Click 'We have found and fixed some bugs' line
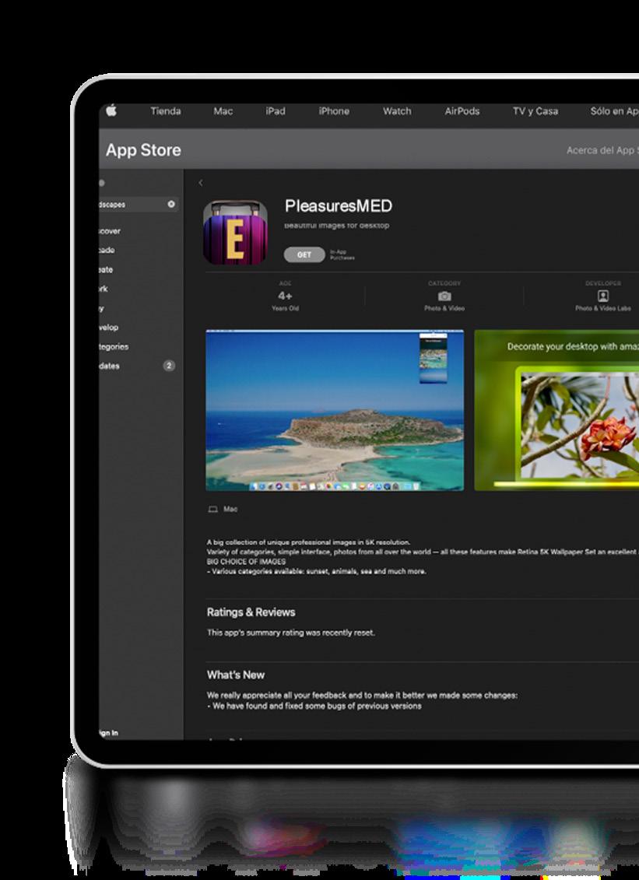Screen dimensions: 639x880 (314, 706)
